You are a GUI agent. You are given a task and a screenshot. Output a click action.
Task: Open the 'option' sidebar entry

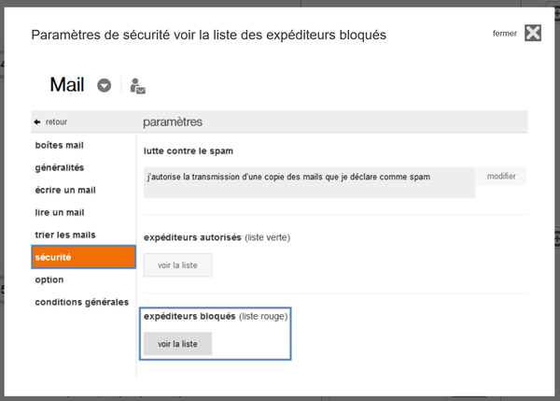(x=49, y=279)
